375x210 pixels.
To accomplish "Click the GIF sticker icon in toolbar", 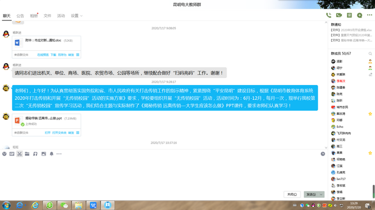I will [12, 154].
